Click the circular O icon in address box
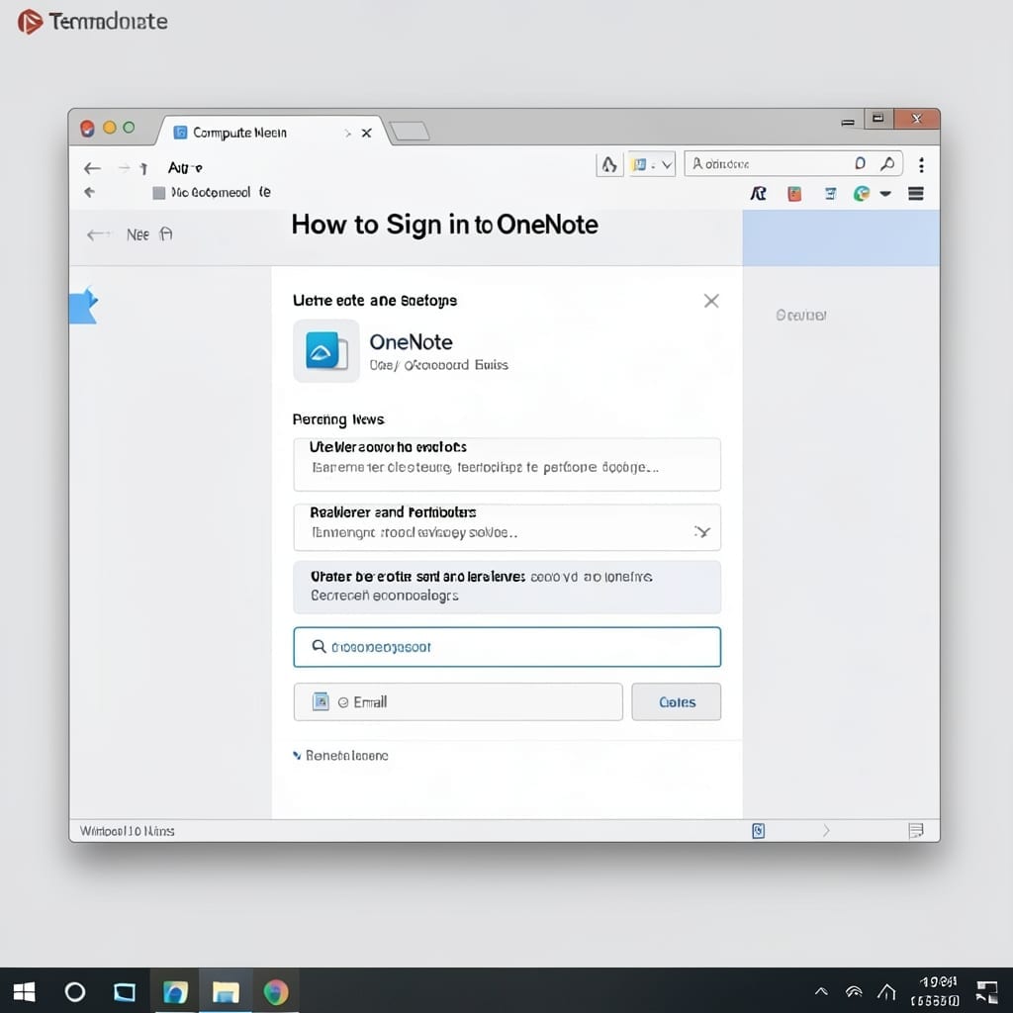The height and width of the screenshot is (1013, 1013). (860, 163)
